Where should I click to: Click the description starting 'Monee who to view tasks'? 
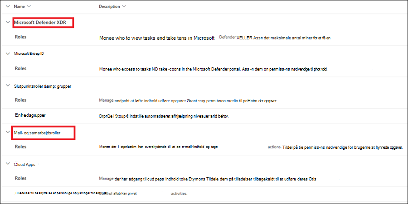tap(215, 38)
